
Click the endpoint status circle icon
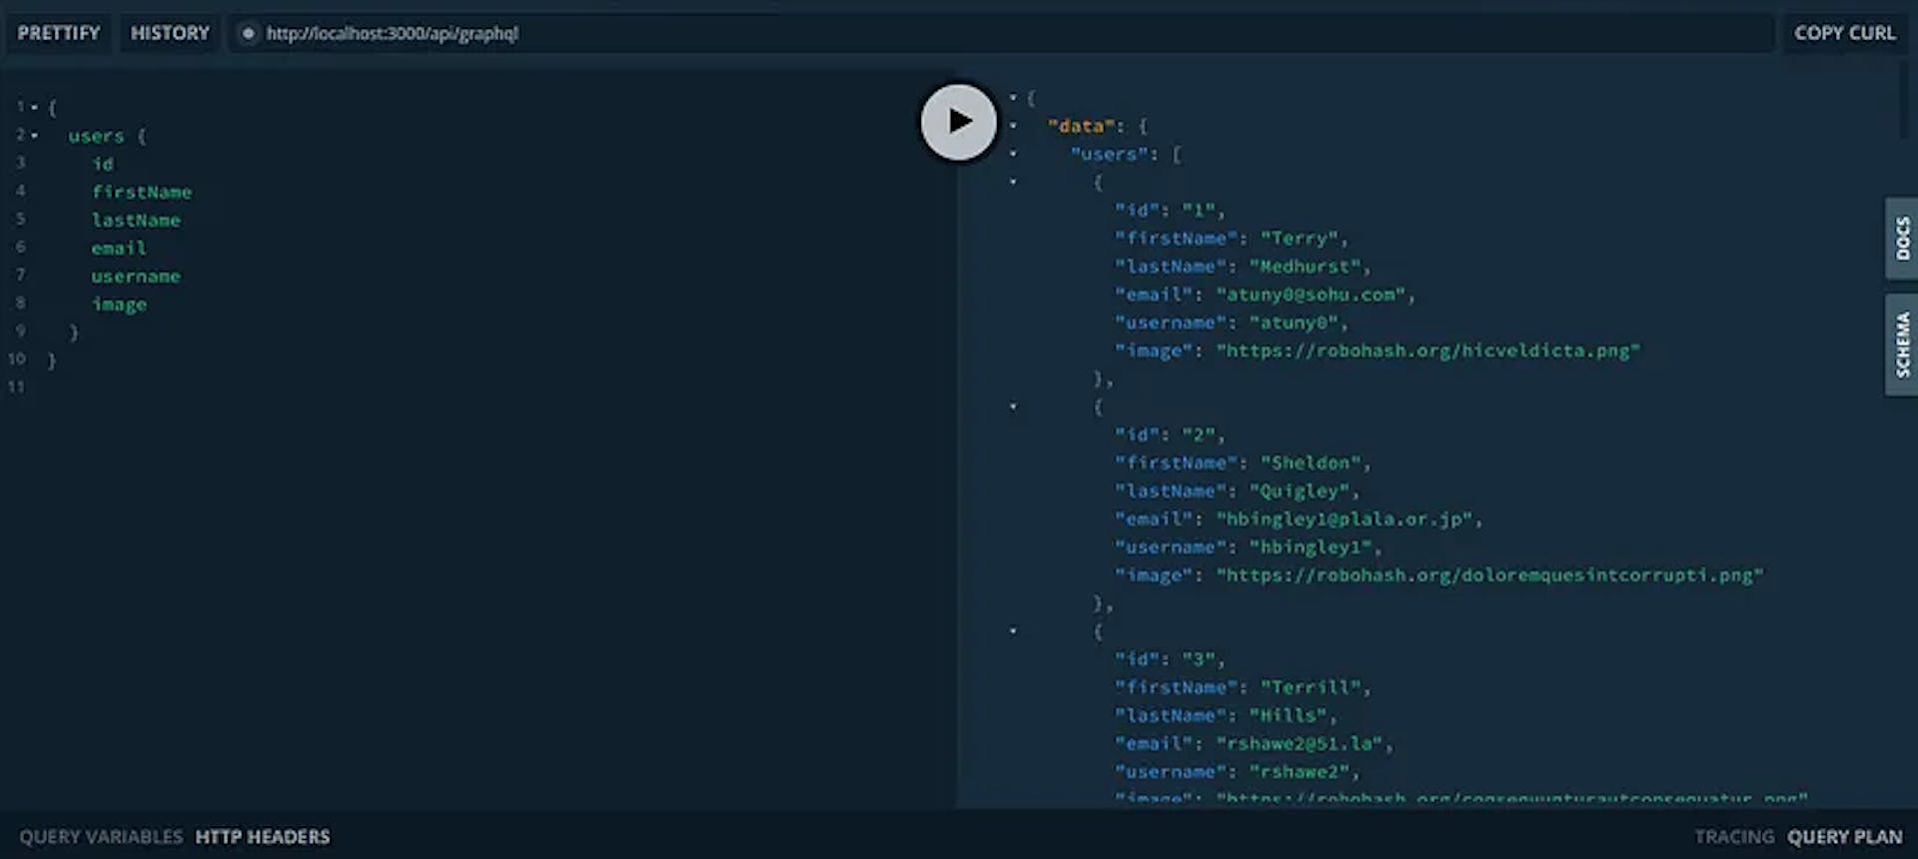(x=248, y=33)
